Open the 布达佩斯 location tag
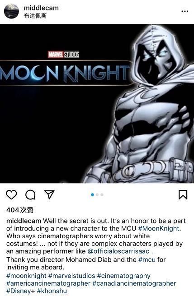Image resolution: width=194 pixels, height=296 pixels. pyautogui.click(x=35, y=16)
